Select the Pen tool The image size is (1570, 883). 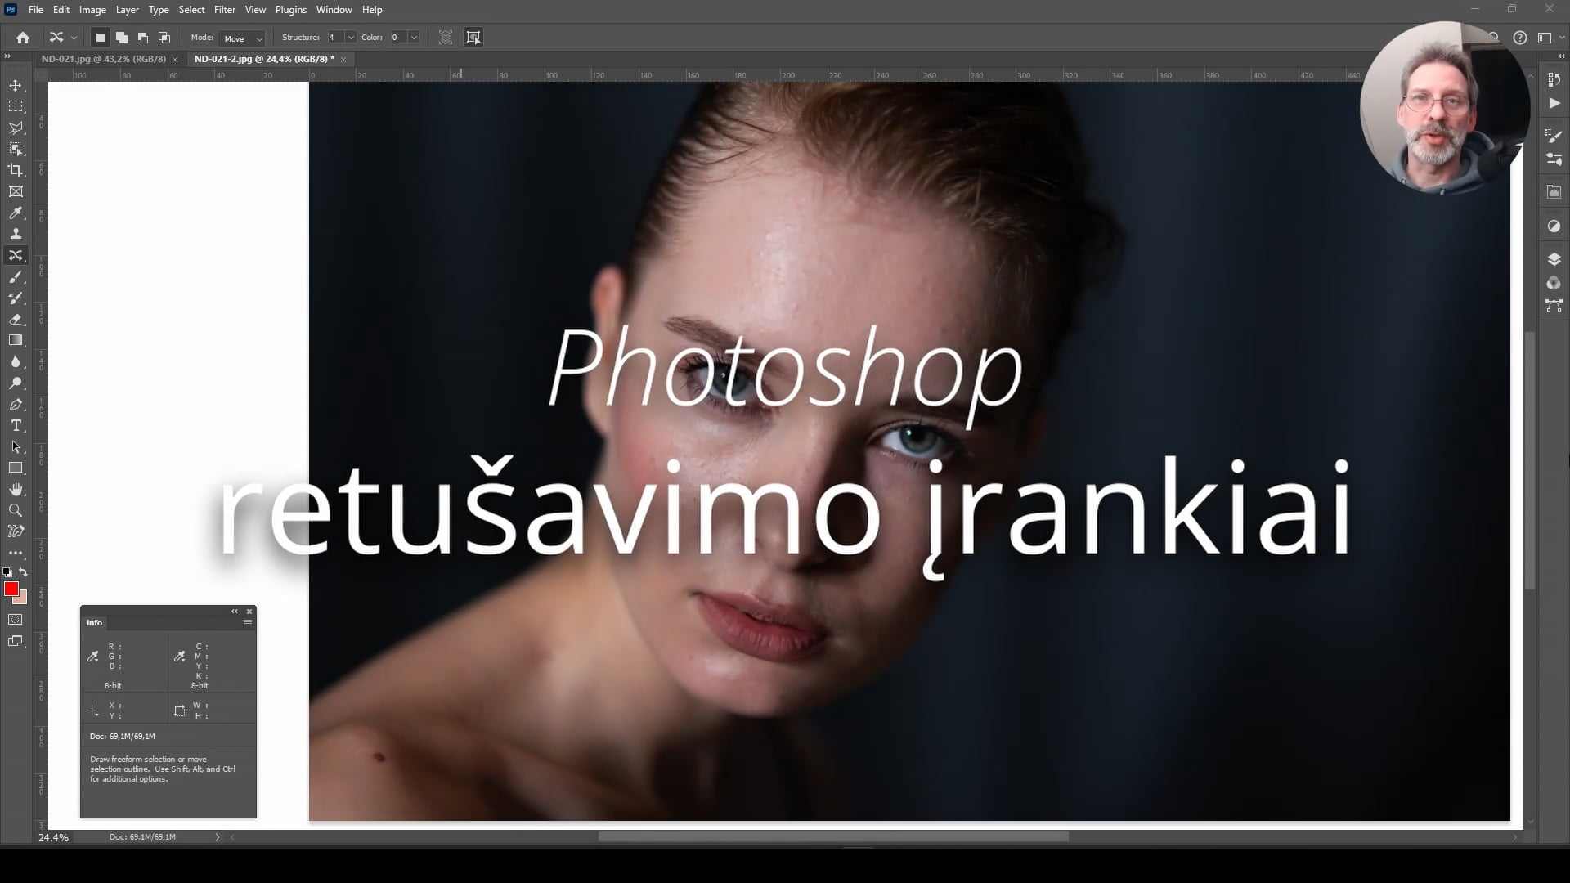click(x=16, y=405)
